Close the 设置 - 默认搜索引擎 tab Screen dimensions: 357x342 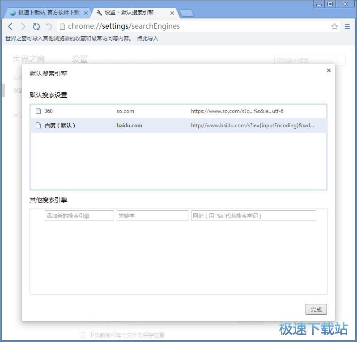point(172,13)
